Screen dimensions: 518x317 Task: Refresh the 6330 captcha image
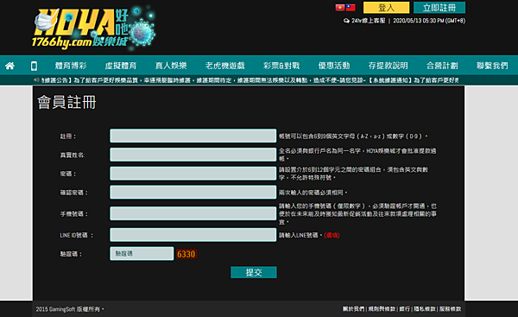pos(186,254)
